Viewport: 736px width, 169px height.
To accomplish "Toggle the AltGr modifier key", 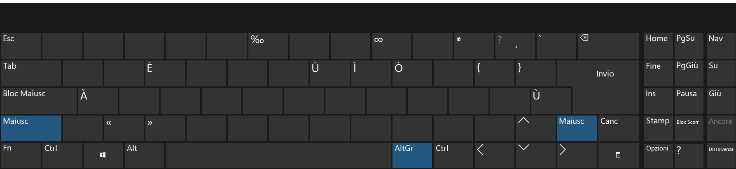I will click(x=412, y=155).
